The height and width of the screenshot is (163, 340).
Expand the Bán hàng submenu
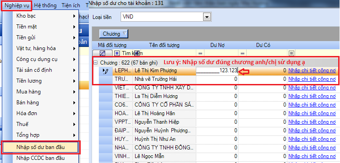74,102
